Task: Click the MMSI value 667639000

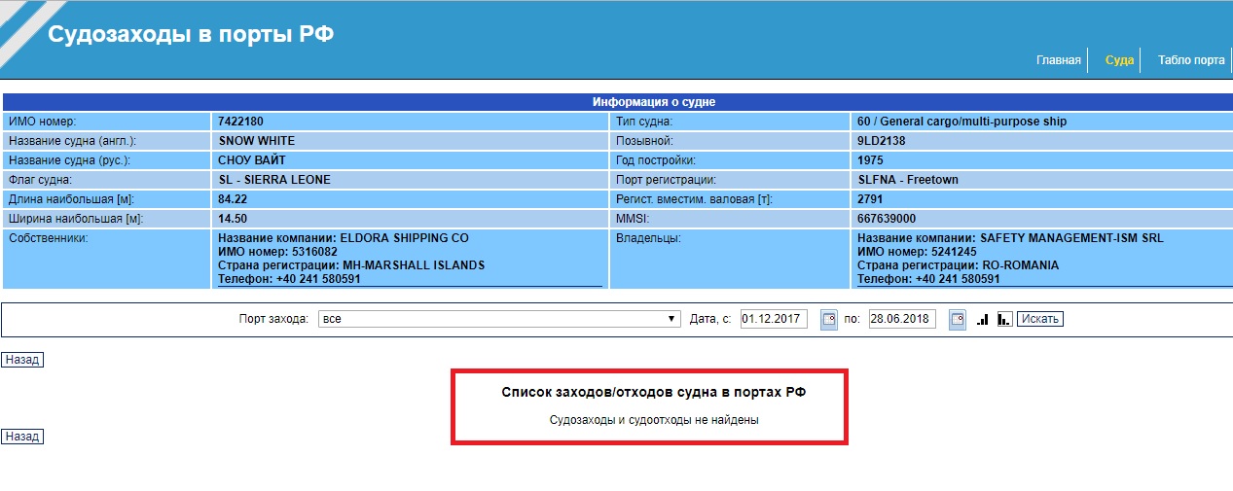Action: click(x=887, y=219)
